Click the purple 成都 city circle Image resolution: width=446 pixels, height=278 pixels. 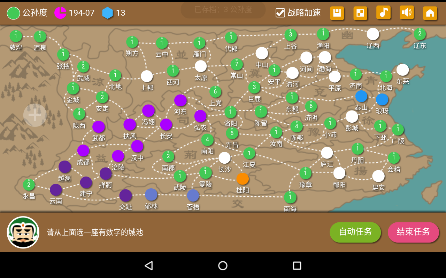point(83,151)
